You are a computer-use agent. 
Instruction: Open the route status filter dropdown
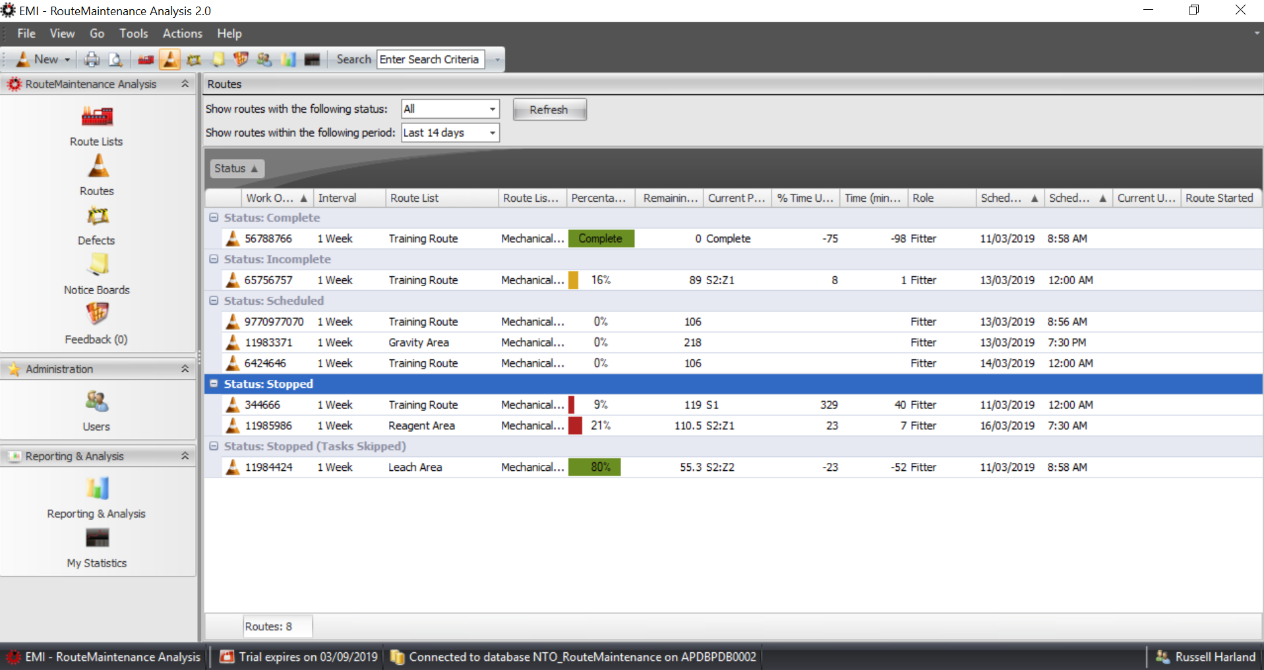point(493,109)
